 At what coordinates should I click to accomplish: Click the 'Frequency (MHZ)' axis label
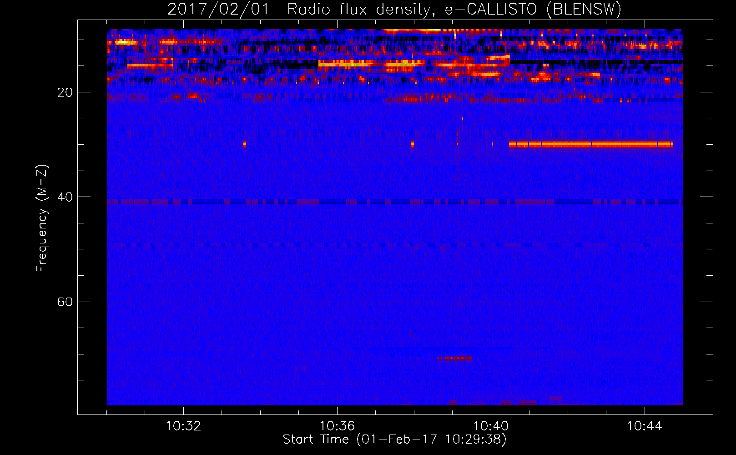pos(41,218)
